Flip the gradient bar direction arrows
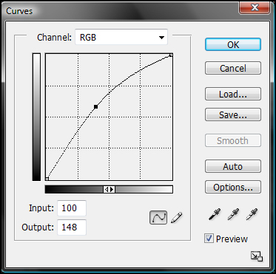The height and width of the screenshot is (274, 276). pyautogui.click(x=109, y=189)
